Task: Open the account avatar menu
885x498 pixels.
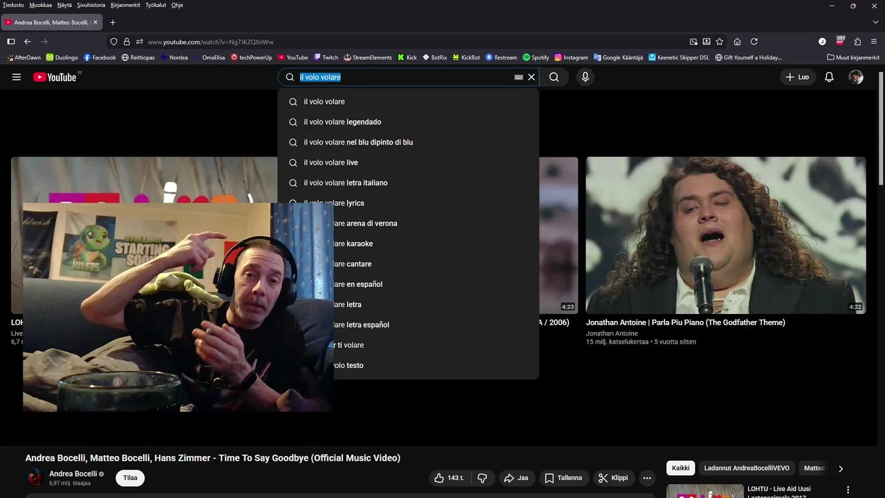Action: pyautogui.click(x=856, y=77)
